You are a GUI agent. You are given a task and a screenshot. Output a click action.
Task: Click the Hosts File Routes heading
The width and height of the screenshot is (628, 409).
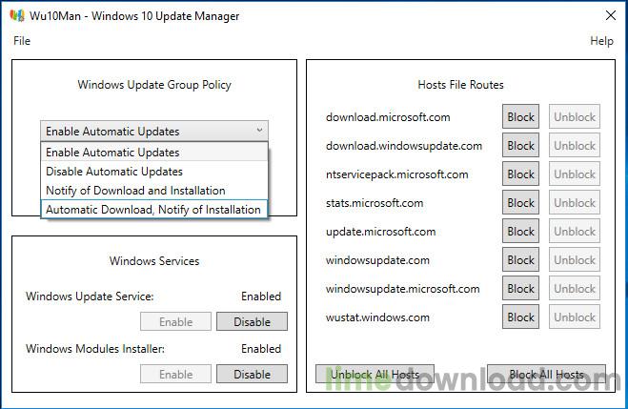click(460, 85)
